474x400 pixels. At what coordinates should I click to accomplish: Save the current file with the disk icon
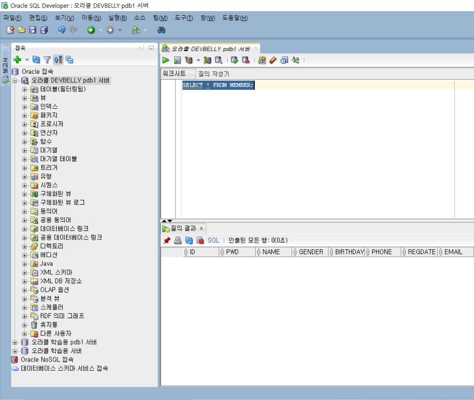click(33, 30)
